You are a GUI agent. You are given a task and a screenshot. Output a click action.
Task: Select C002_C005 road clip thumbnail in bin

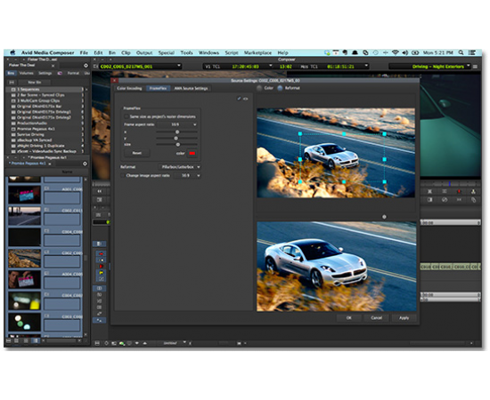pyautogui.click(x=24, y=258)
